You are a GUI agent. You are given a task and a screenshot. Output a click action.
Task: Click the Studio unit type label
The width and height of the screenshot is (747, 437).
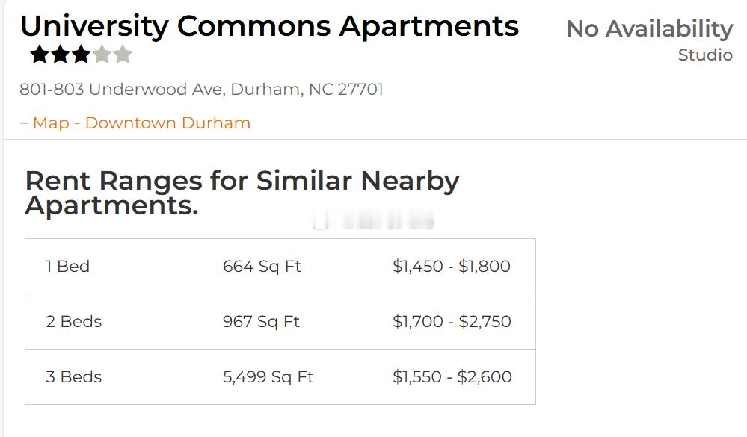(x=706, y=55)
